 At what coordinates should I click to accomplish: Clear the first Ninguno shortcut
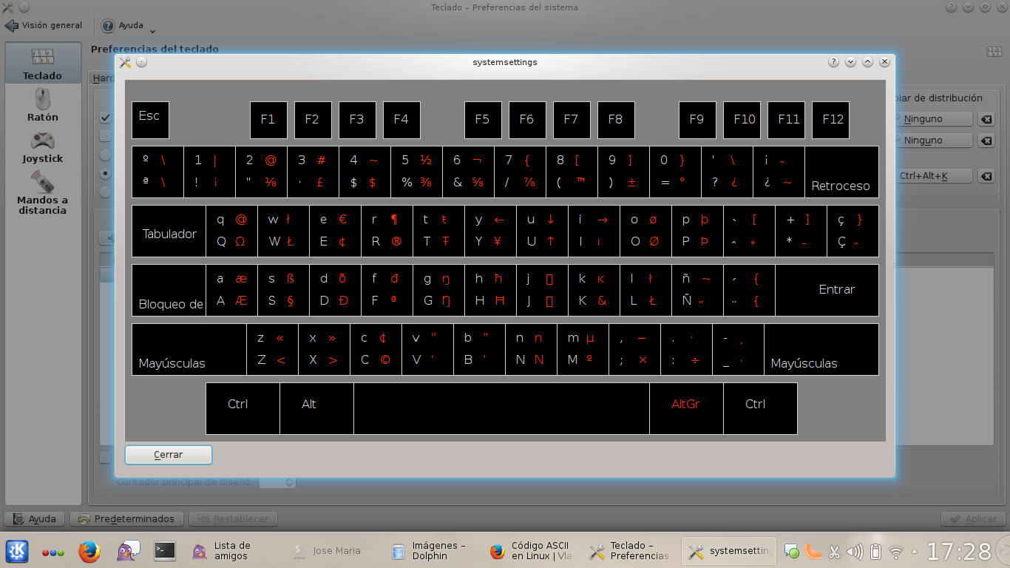(x=986, y=119)
